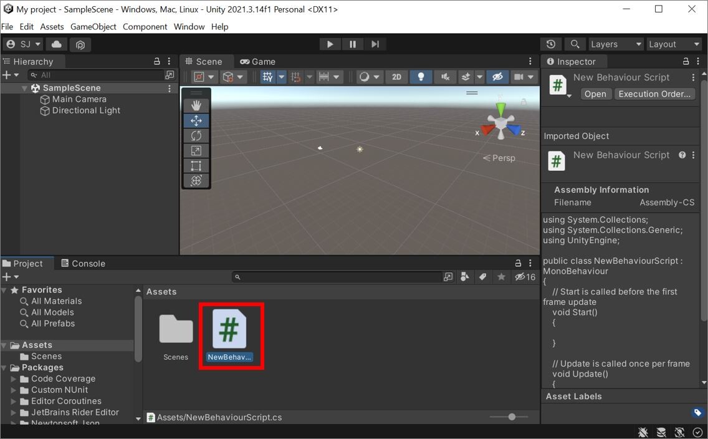Screen dimensions: 708x439
Task: Click the Project search field
Action: 337,277
